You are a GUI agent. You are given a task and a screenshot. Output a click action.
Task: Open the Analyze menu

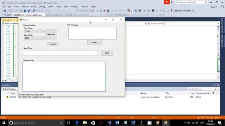[74, 7]
